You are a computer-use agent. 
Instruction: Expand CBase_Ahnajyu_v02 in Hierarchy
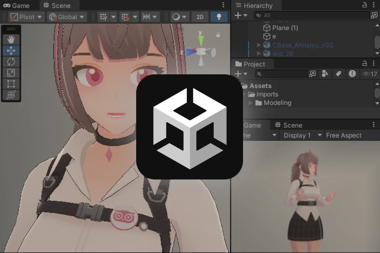click(x=259, y=45)
